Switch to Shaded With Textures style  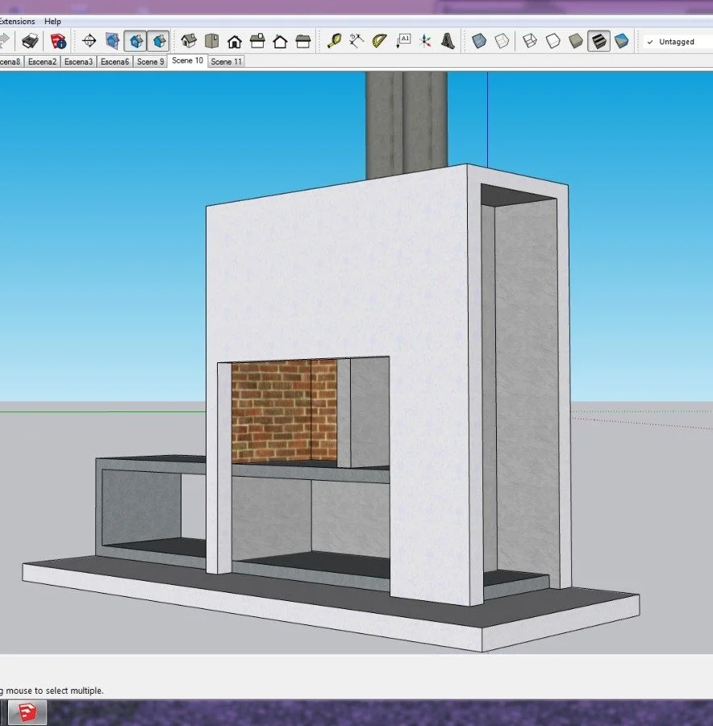[x=598, y=41]
